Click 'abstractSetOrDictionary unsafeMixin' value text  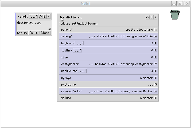pyautogui.click(x=125, y=36)
